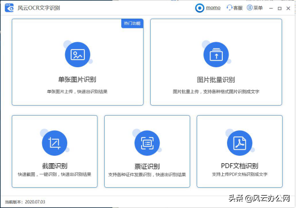Open 客服 customer service
The image size is (296, 208).
click(238, 8)
